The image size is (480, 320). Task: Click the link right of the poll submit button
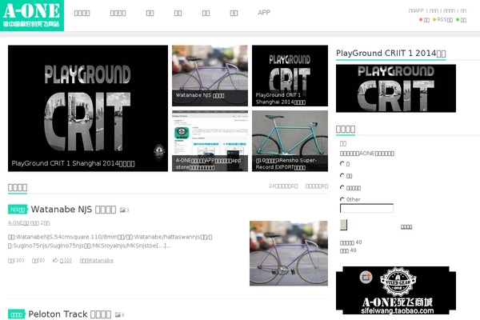pyautogui.click(x=406, y=227)
